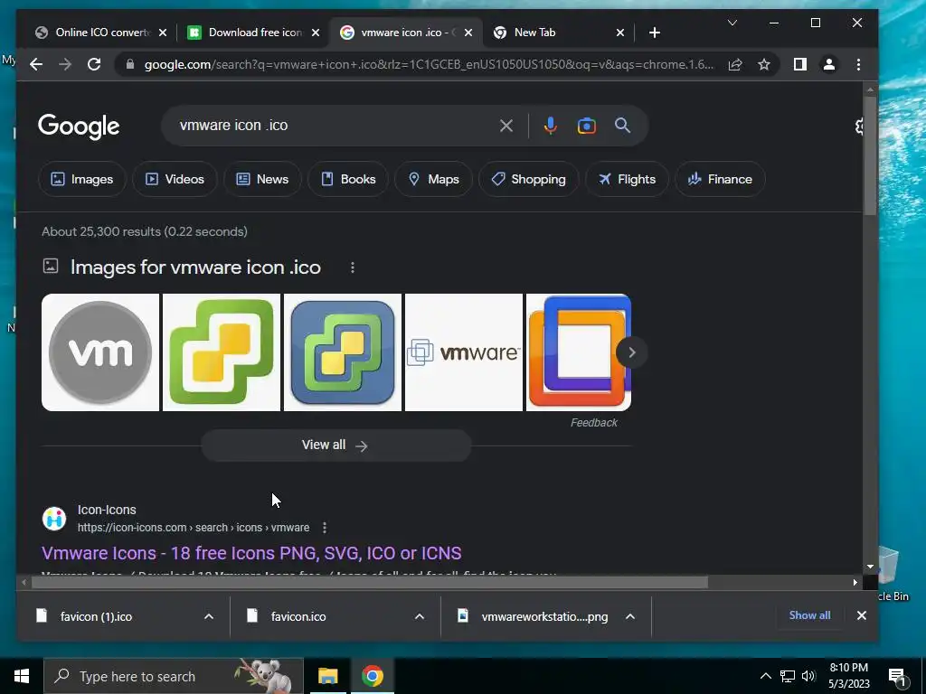The image size is (926, 694).
Task: Open the Chrome side panel icon
Action: click(800, 64)
